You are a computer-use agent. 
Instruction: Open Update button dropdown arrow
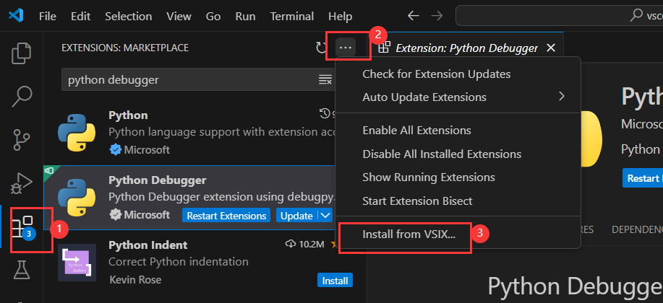coord(325,216)
